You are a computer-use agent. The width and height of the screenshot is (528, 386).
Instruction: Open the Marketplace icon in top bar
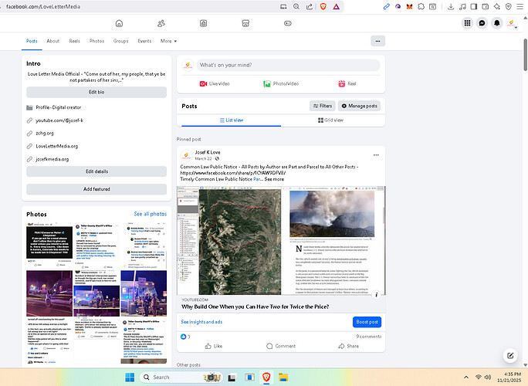point(245,23)
